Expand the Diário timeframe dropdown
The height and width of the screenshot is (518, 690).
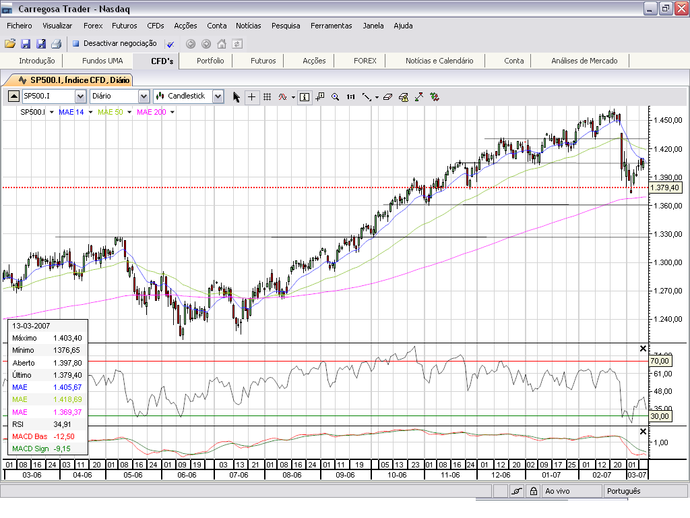144,96
